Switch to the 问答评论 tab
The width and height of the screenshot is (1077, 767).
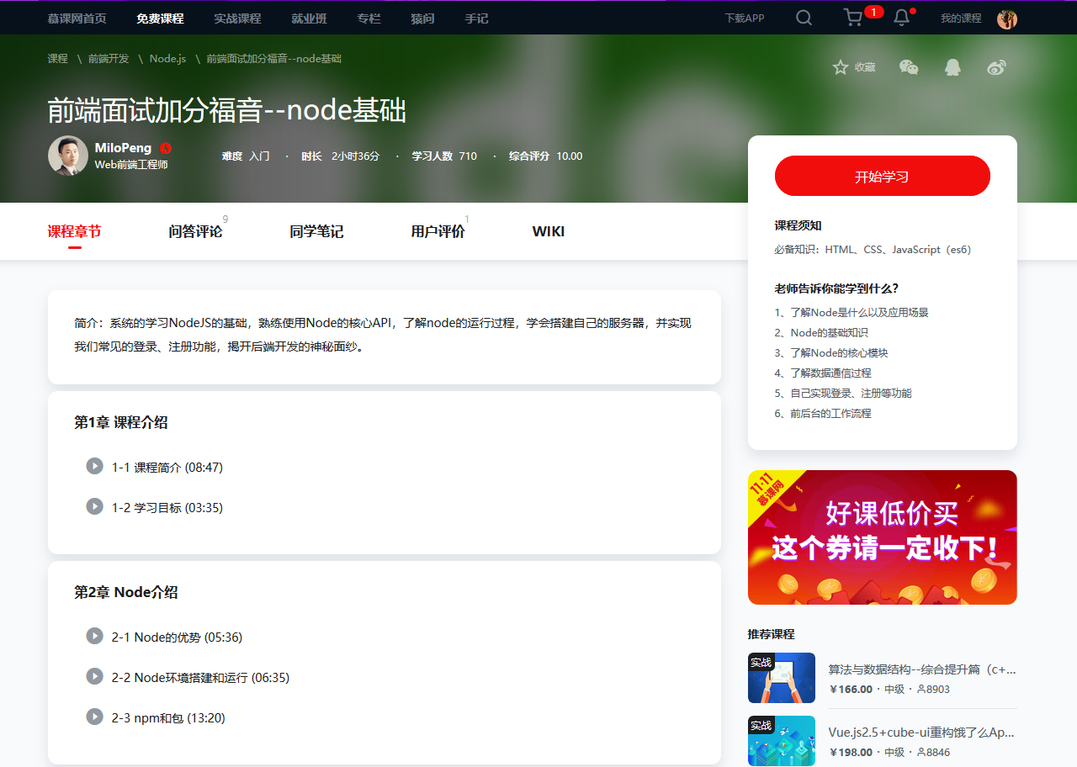coord(195,231)
